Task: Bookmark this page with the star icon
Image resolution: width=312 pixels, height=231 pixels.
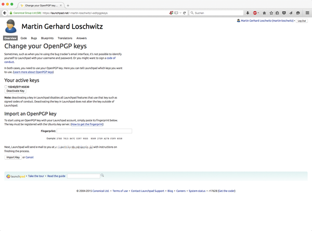Action: pyautogui.click(x=271, y=13)
